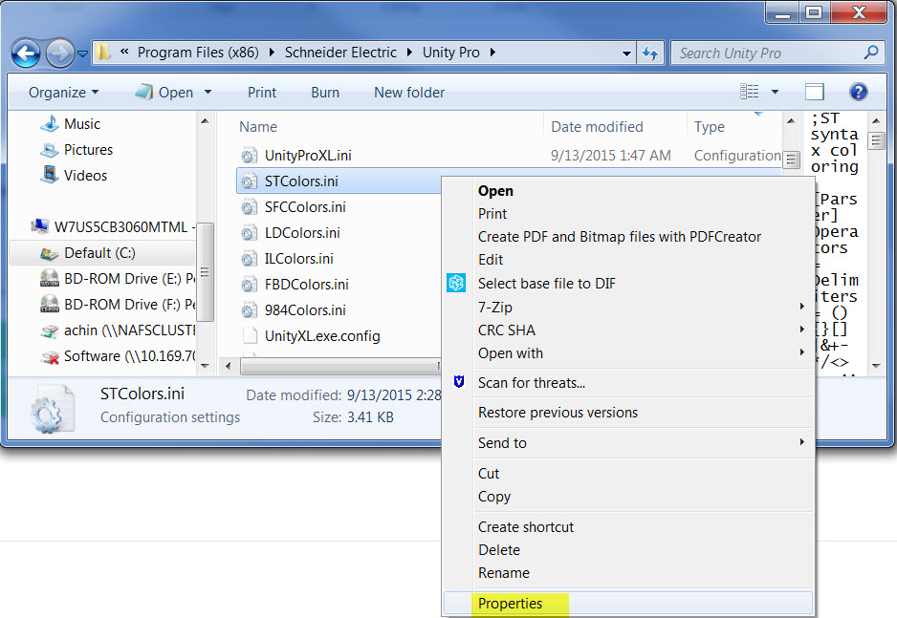The width and height of the screenshot is (897, 618).
Task: Click FBDColors.ini file icon
Action: pyautogui.click(x=249, y=285)
